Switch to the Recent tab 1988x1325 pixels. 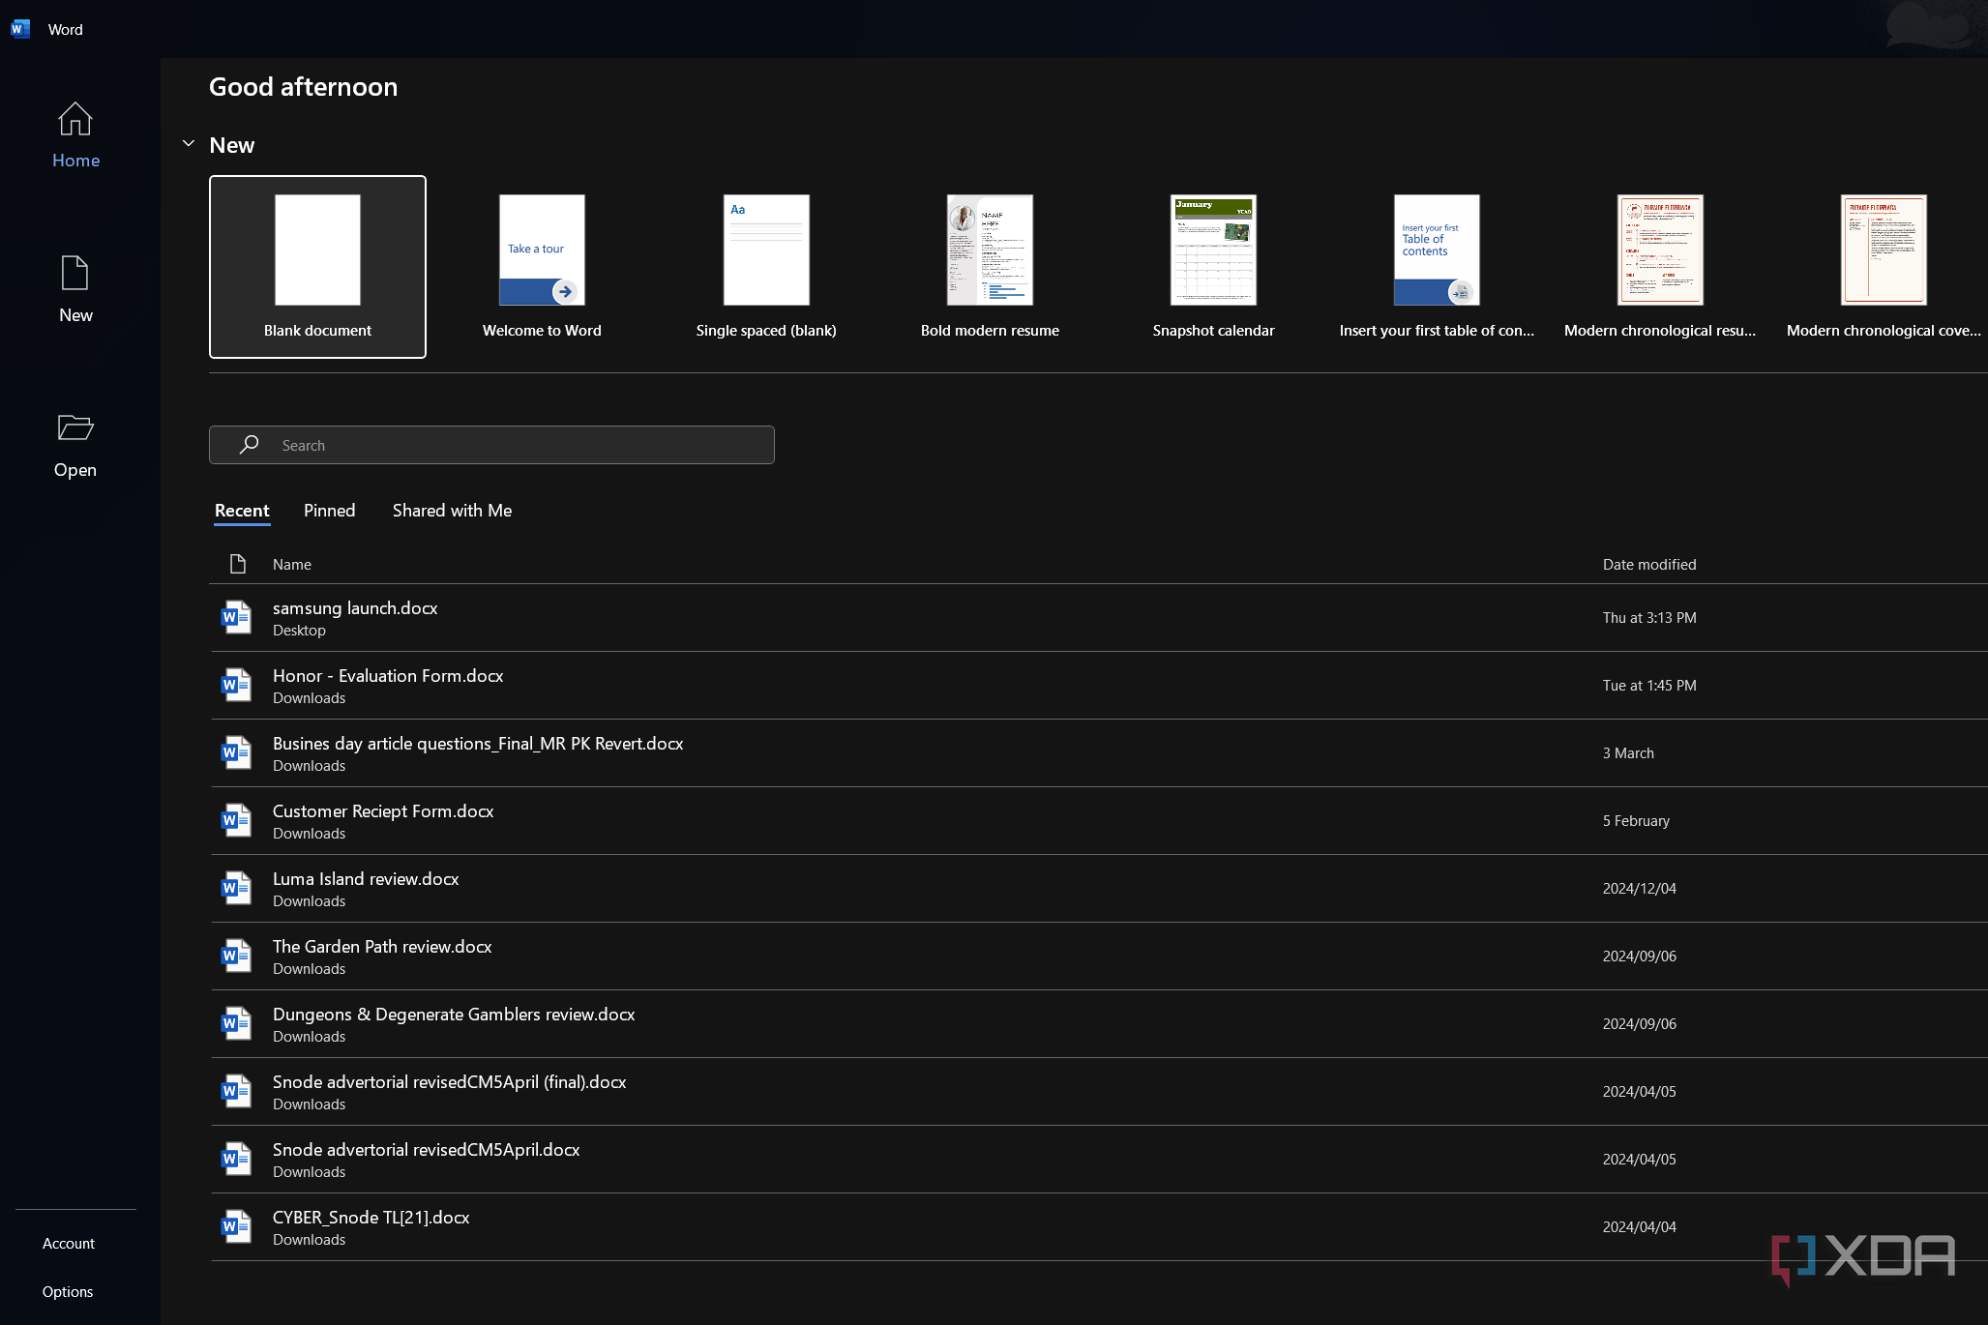(242, 511)
